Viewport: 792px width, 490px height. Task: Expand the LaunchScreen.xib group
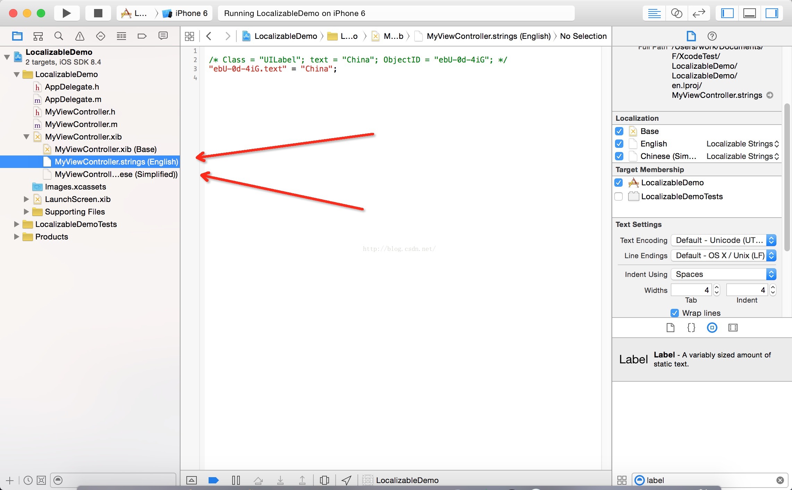click(x=26, y=199)
